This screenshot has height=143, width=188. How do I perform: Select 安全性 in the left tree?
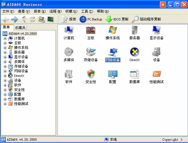[x=19, y=90]
